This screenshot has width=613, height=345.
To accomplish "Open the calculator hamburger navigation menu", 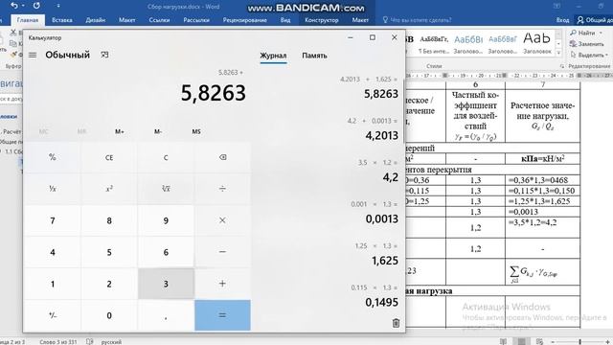I will [33, 56].
